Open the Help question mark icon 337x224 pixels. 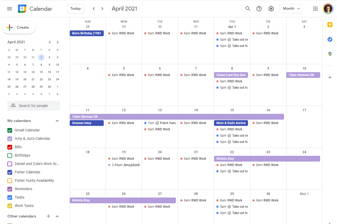coord(259,8)
